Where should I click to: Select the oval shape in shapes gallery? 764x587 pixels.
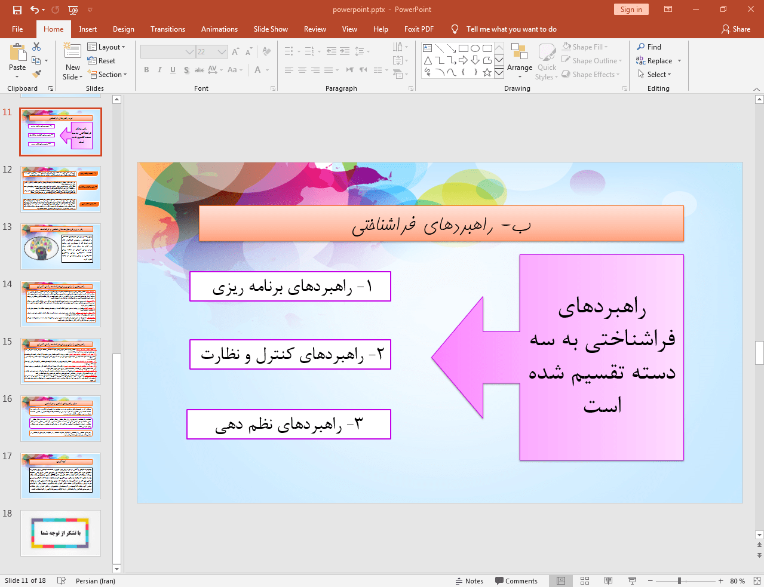pyautogui.click(x=475, y=48)
